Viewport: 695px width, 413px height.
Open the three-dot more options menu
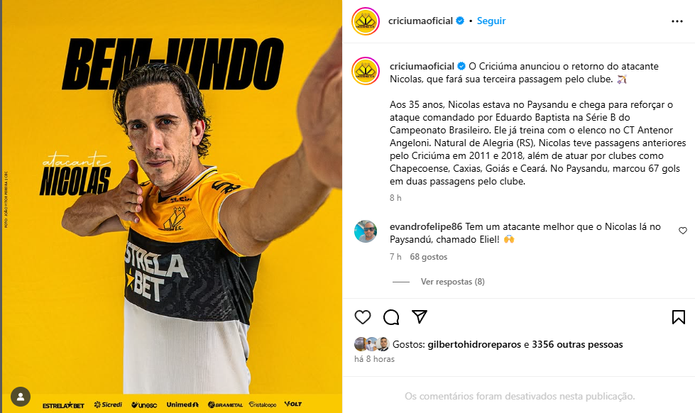tap(677, 21)
